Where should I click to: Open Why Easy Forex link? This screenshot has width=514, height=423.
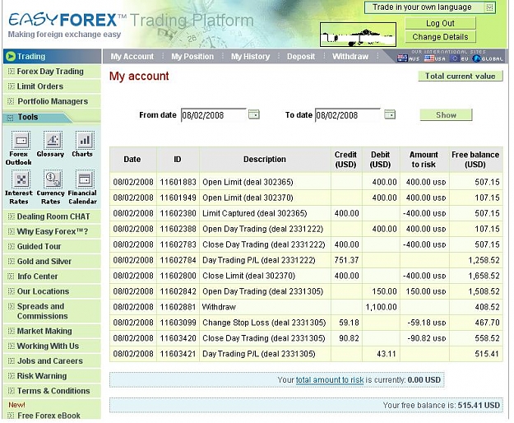click(x=53, y=231)
